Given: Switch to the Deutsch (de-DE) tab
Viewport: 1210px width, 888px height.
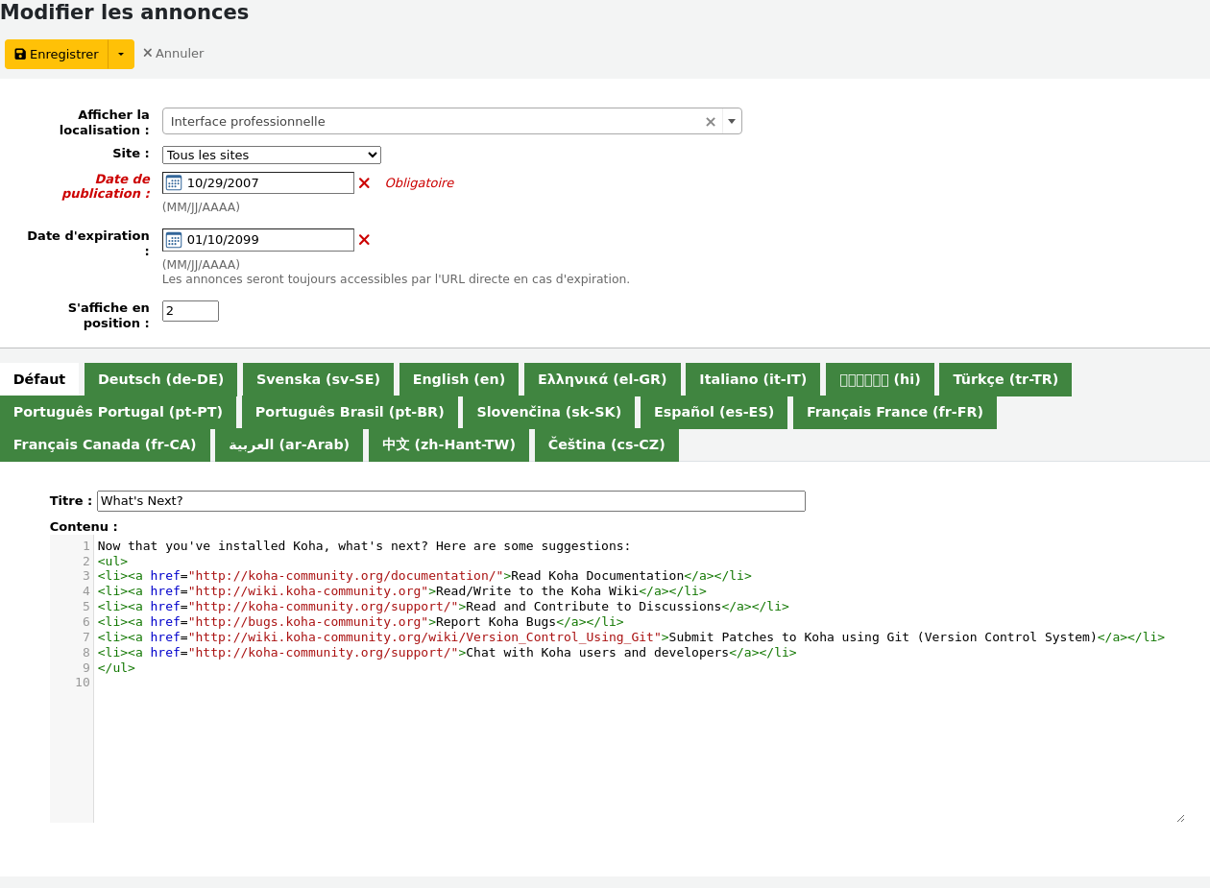Looking at the screenshot, I should (160, 379).
